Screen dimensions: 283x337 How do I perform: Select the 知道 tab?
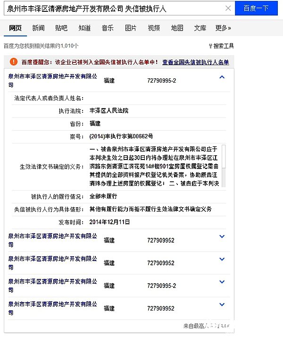[84, 28]
